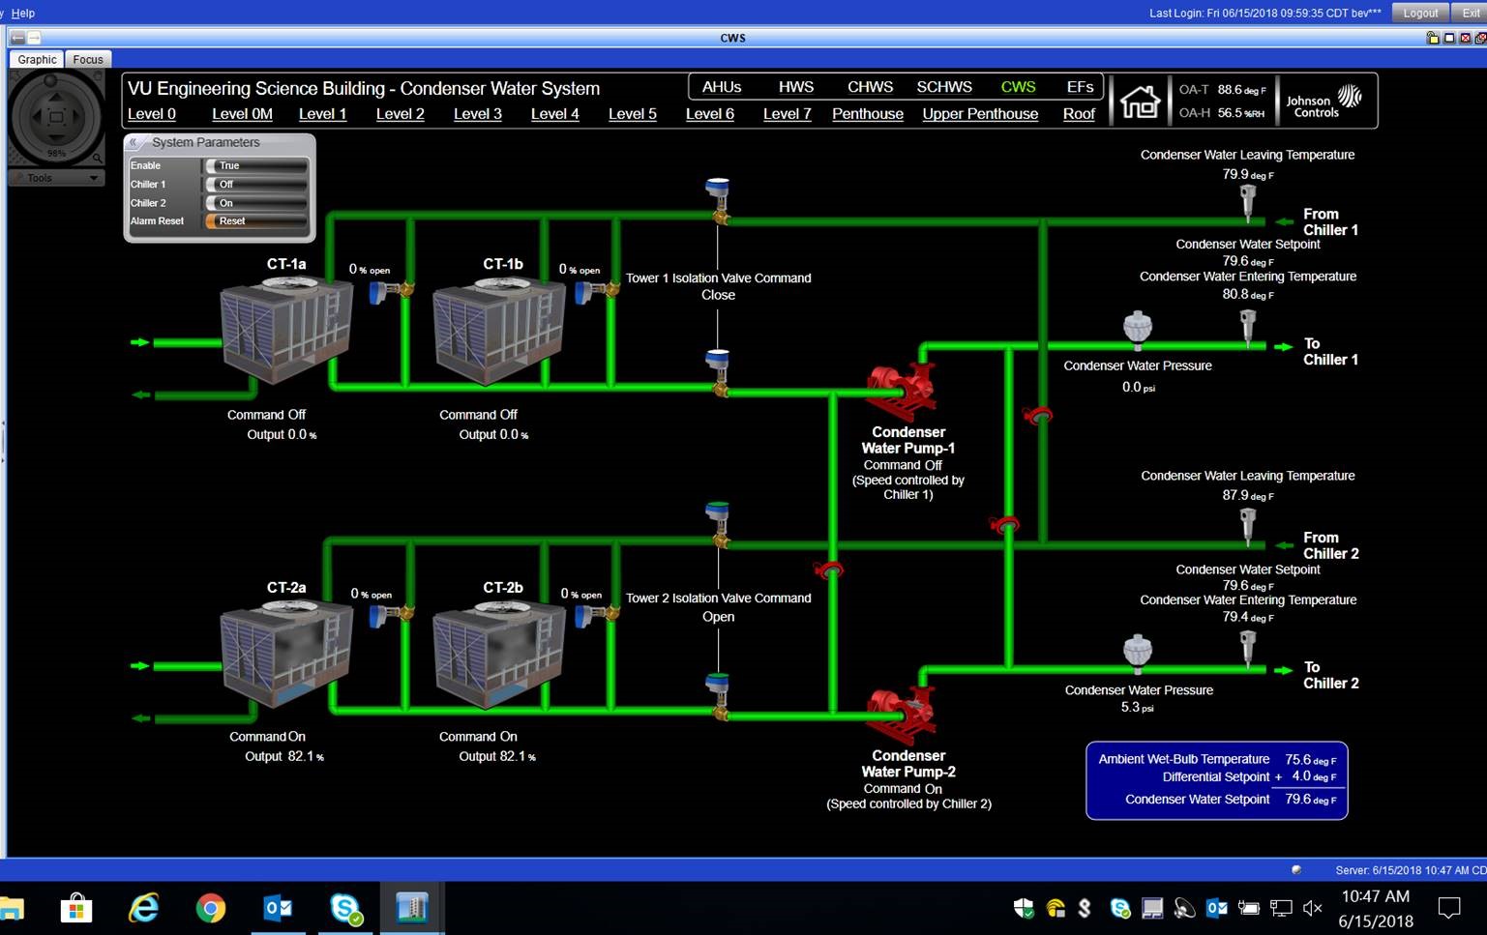Click the CT-2b cooling tower graphic
This screenshot has width=1487, height=935.
[x=498, y=655]
